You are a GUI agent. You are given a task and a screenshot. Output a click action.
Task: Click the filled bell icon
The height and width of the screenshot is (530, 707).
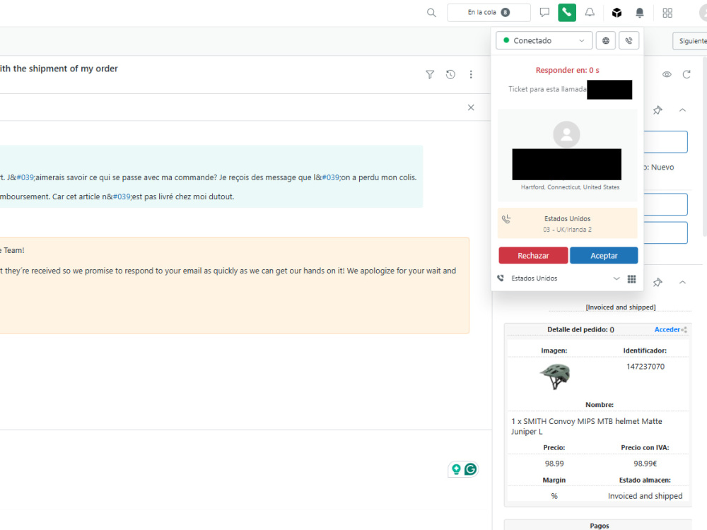639,13
